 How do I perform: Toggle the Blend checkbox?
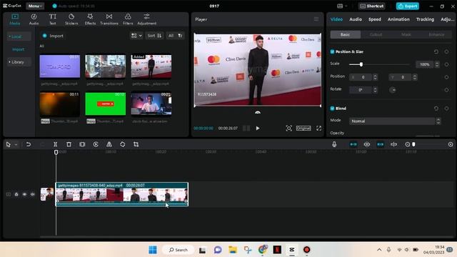tap(332, 109)
